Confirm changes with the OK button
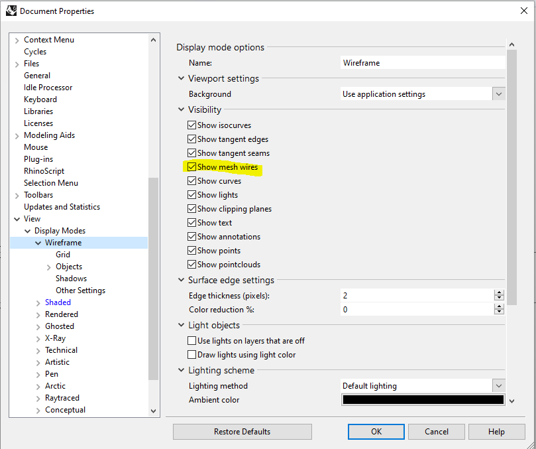The width and height of the screenshot is (536, 449). click(376, 432)
